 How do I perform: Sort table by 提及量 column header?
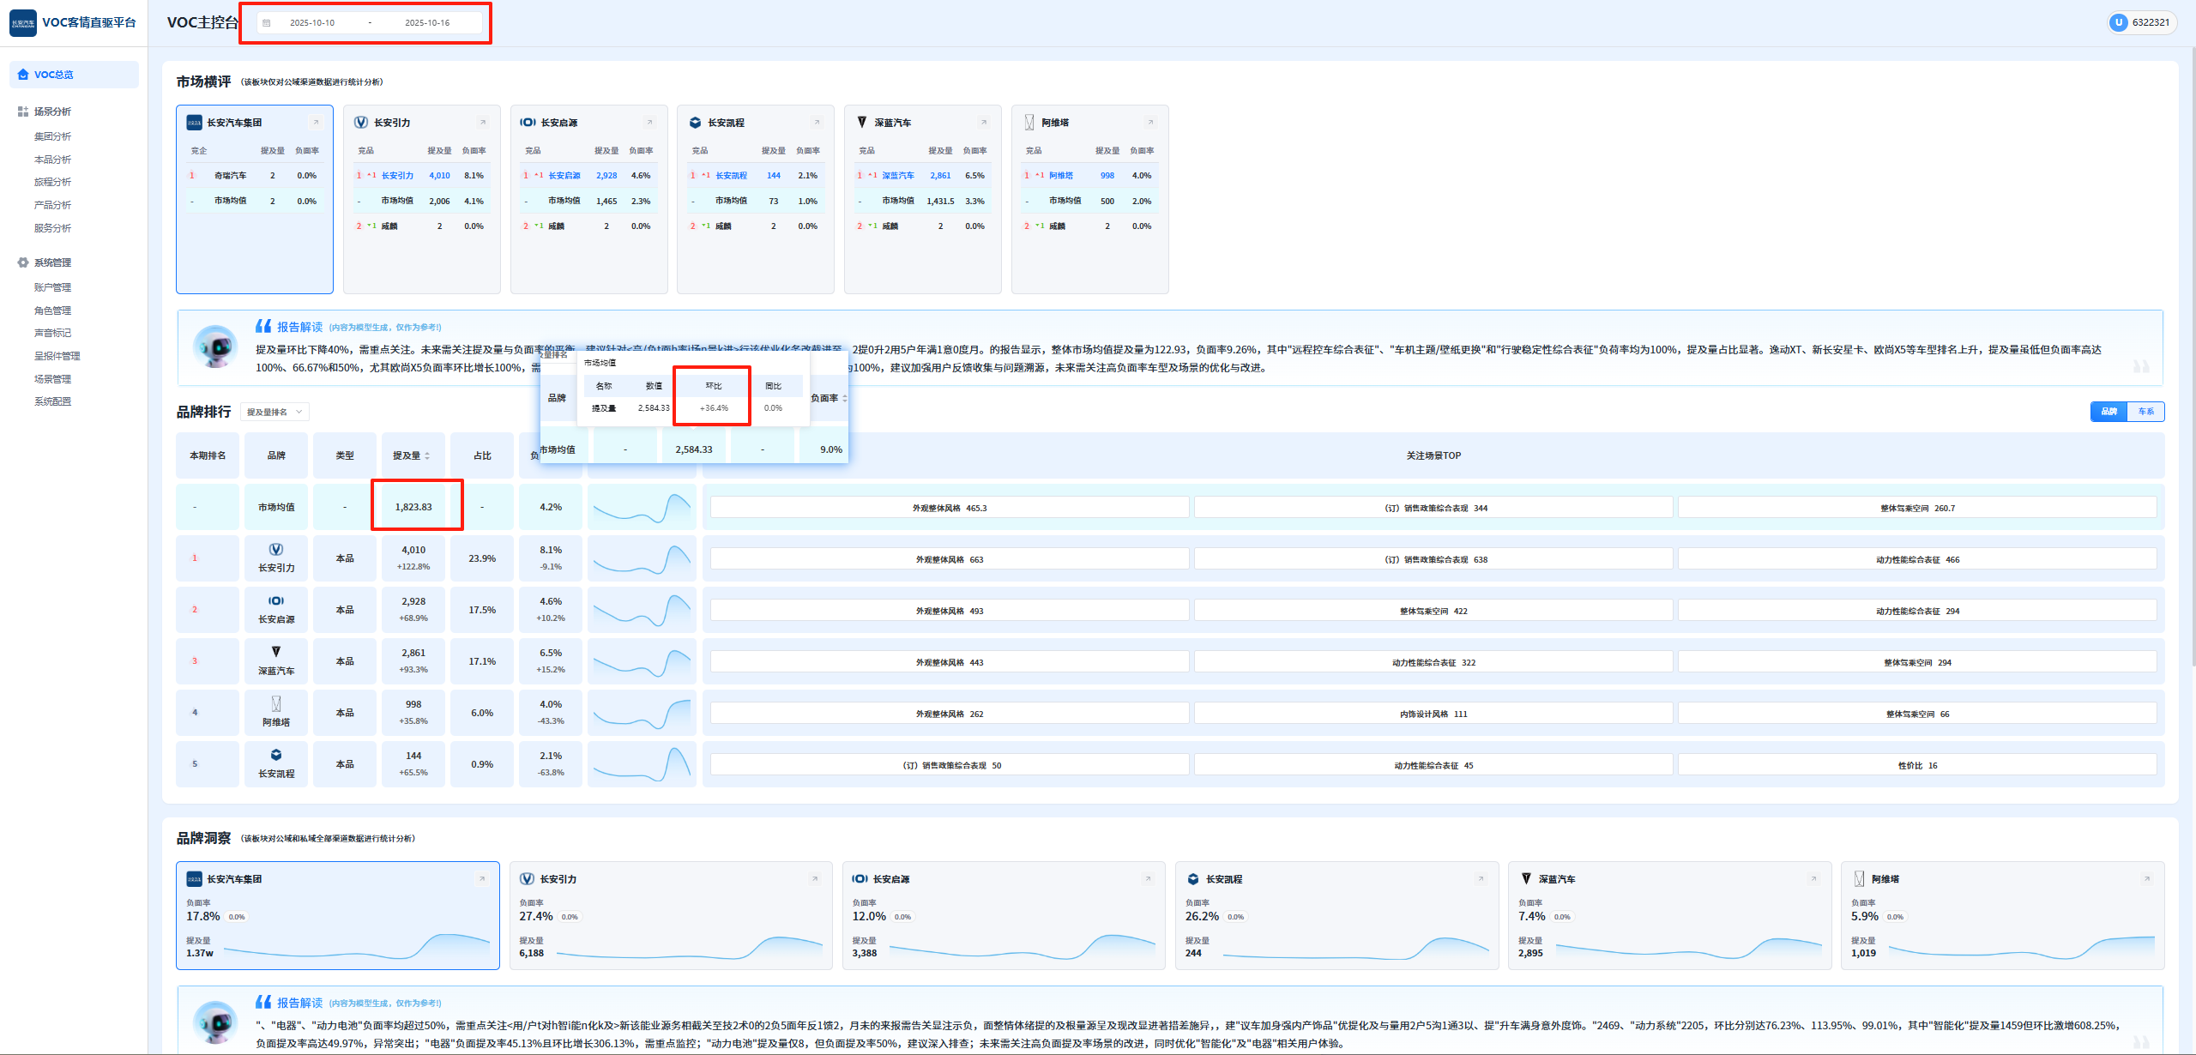412,455
